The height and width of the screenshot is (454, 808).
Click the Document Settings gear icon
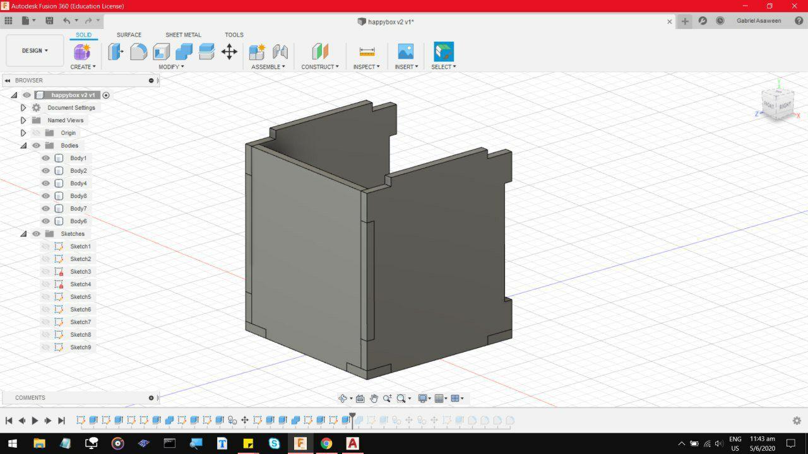click(x=36, y=108)
